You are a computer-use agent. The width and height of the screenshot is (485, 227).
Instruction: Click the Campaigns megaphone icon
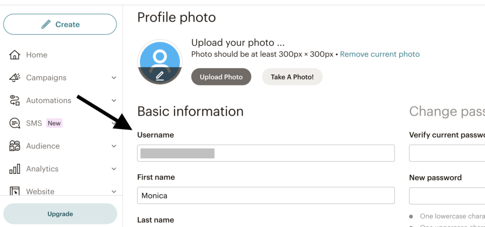coord(15,77)
